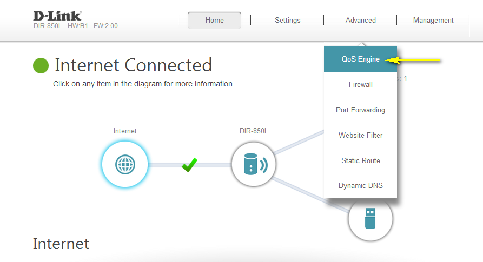Select QoS Engine from Advanced menu
The image size is (483, 262).
[360, 59]
